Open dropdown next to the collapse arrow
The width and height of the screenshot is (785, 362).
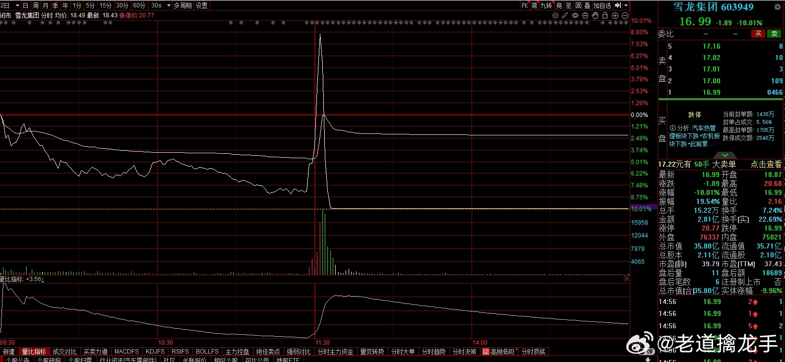tap(626, 5)
